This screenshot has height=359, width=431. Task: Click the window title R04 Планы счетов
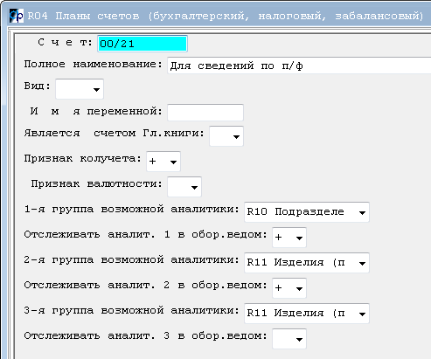tap(83, 16)
